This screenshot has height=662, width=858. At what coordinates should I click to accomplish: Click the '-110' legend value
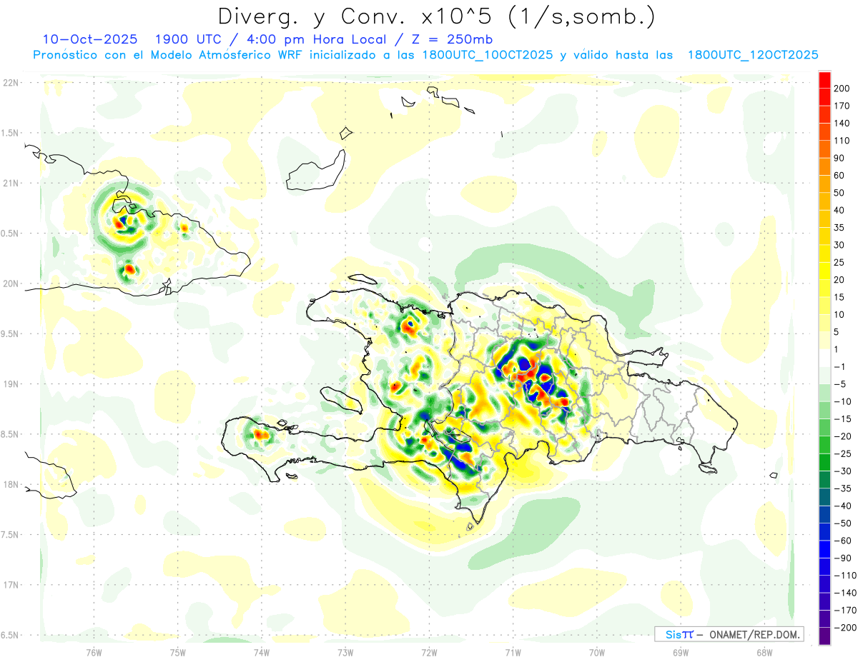(x=847, y=576)
